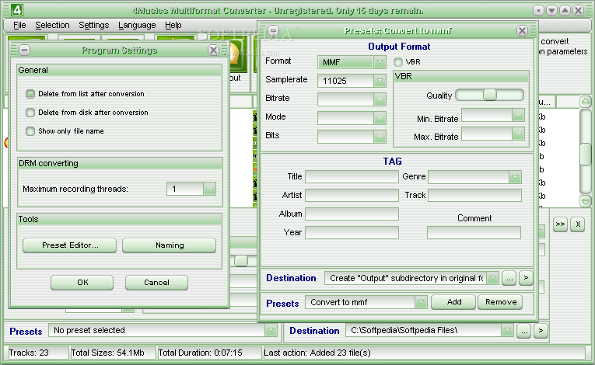Viewport: 595px width, 365px height.
Task: Toggle Show only file name option
Action: pos(30,131)
